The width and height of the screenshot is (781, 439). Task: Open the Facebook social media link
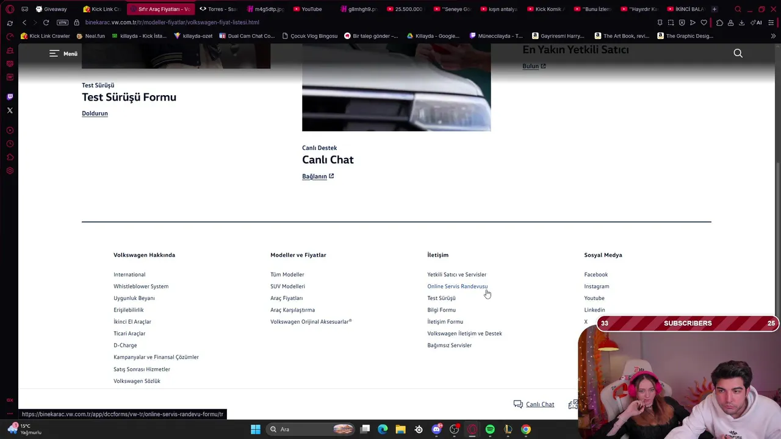coord(596,274)
